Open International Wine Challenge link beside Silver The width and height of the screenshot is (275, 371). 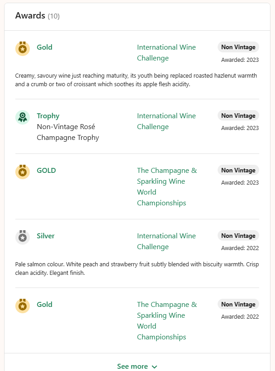tap(166, 241)
